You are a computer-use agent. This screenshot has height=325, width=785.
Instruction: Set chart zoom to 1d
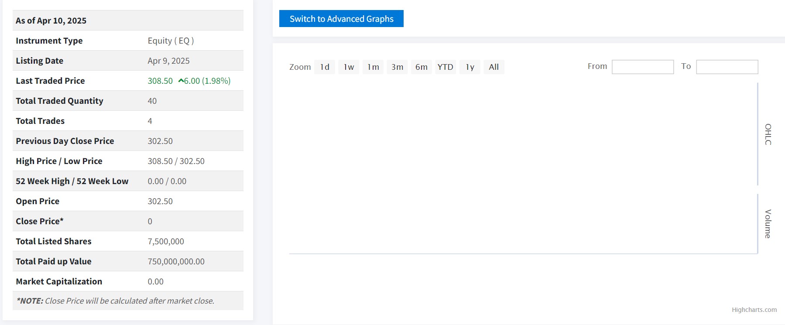tap(325, 67)
